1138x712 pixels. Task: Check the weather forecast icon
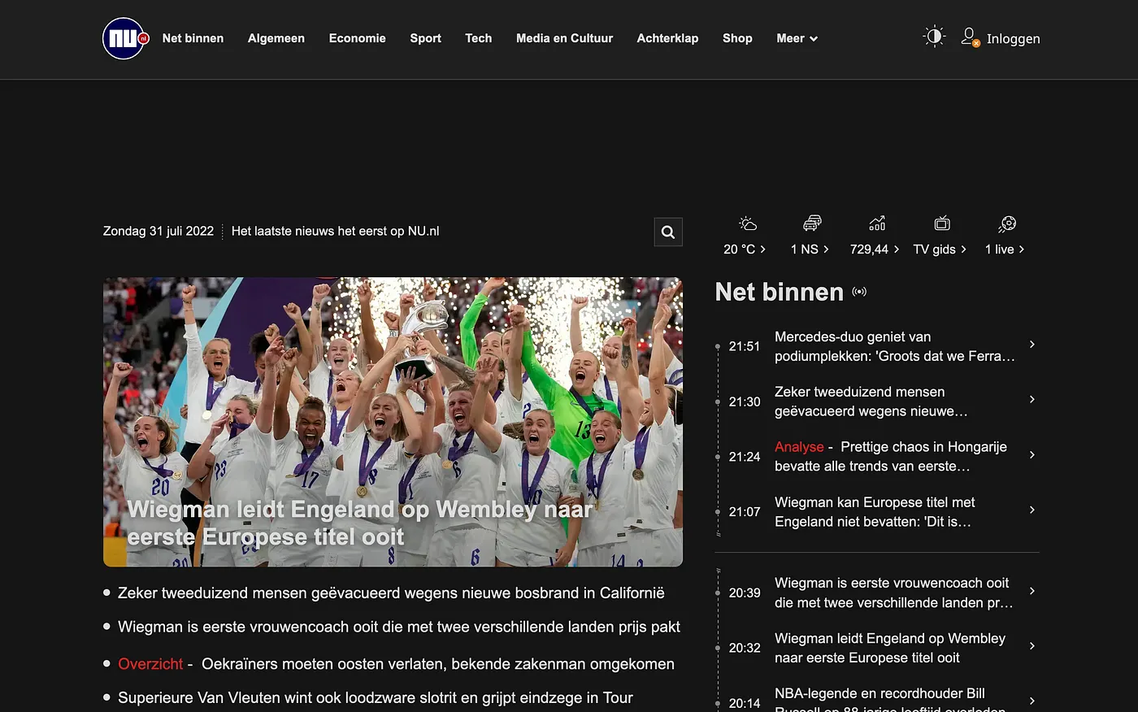(x=745, y=223)
